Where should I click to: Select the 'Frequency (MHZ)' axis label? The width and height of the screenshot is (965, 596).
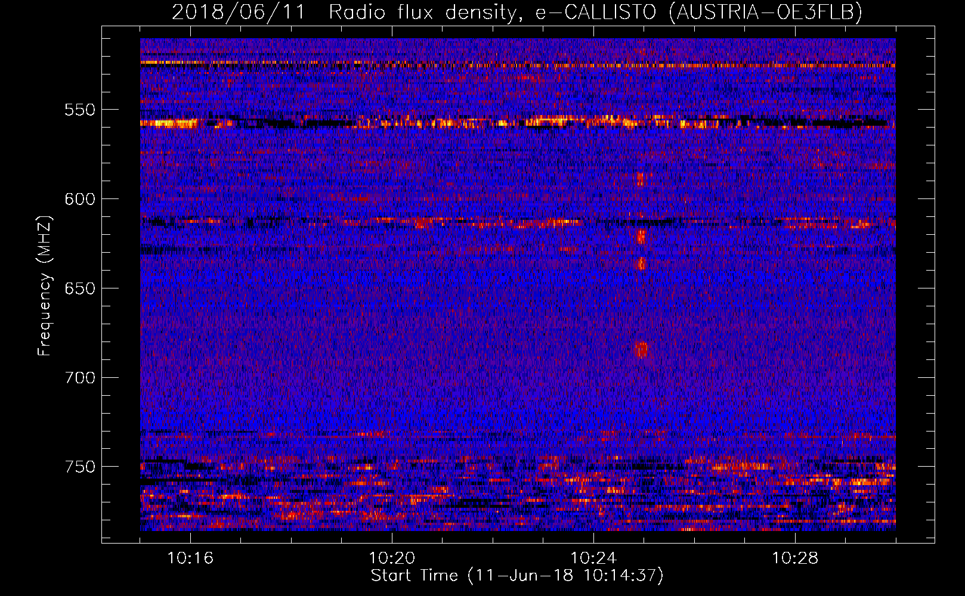45,286
